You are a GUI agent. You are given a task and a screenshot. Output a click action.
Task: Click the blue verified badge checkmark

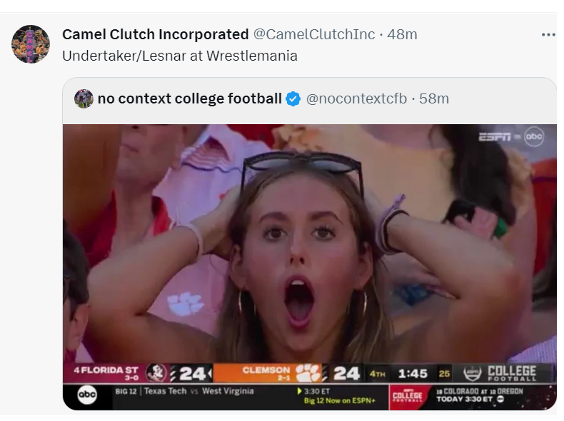coord(293,98)
